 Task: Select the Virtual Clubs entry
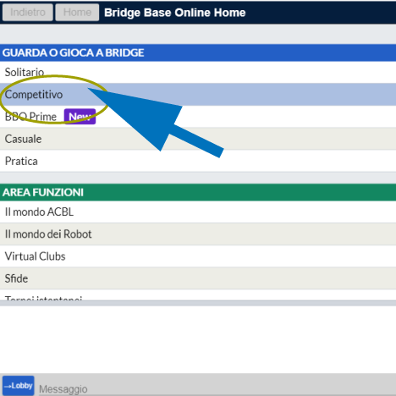(x=198, y=256)
